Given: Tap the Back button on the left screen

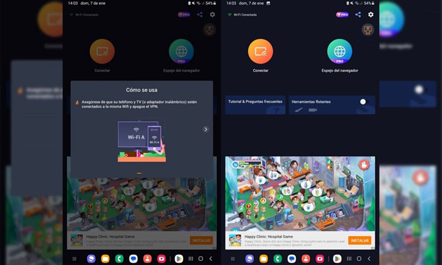Looking at the screenshot, I should (x=211, y=259).
